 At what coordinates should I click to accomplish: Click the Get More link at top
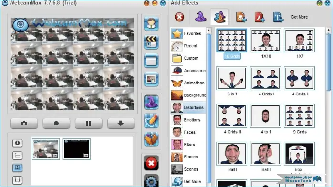click(299, 17)
